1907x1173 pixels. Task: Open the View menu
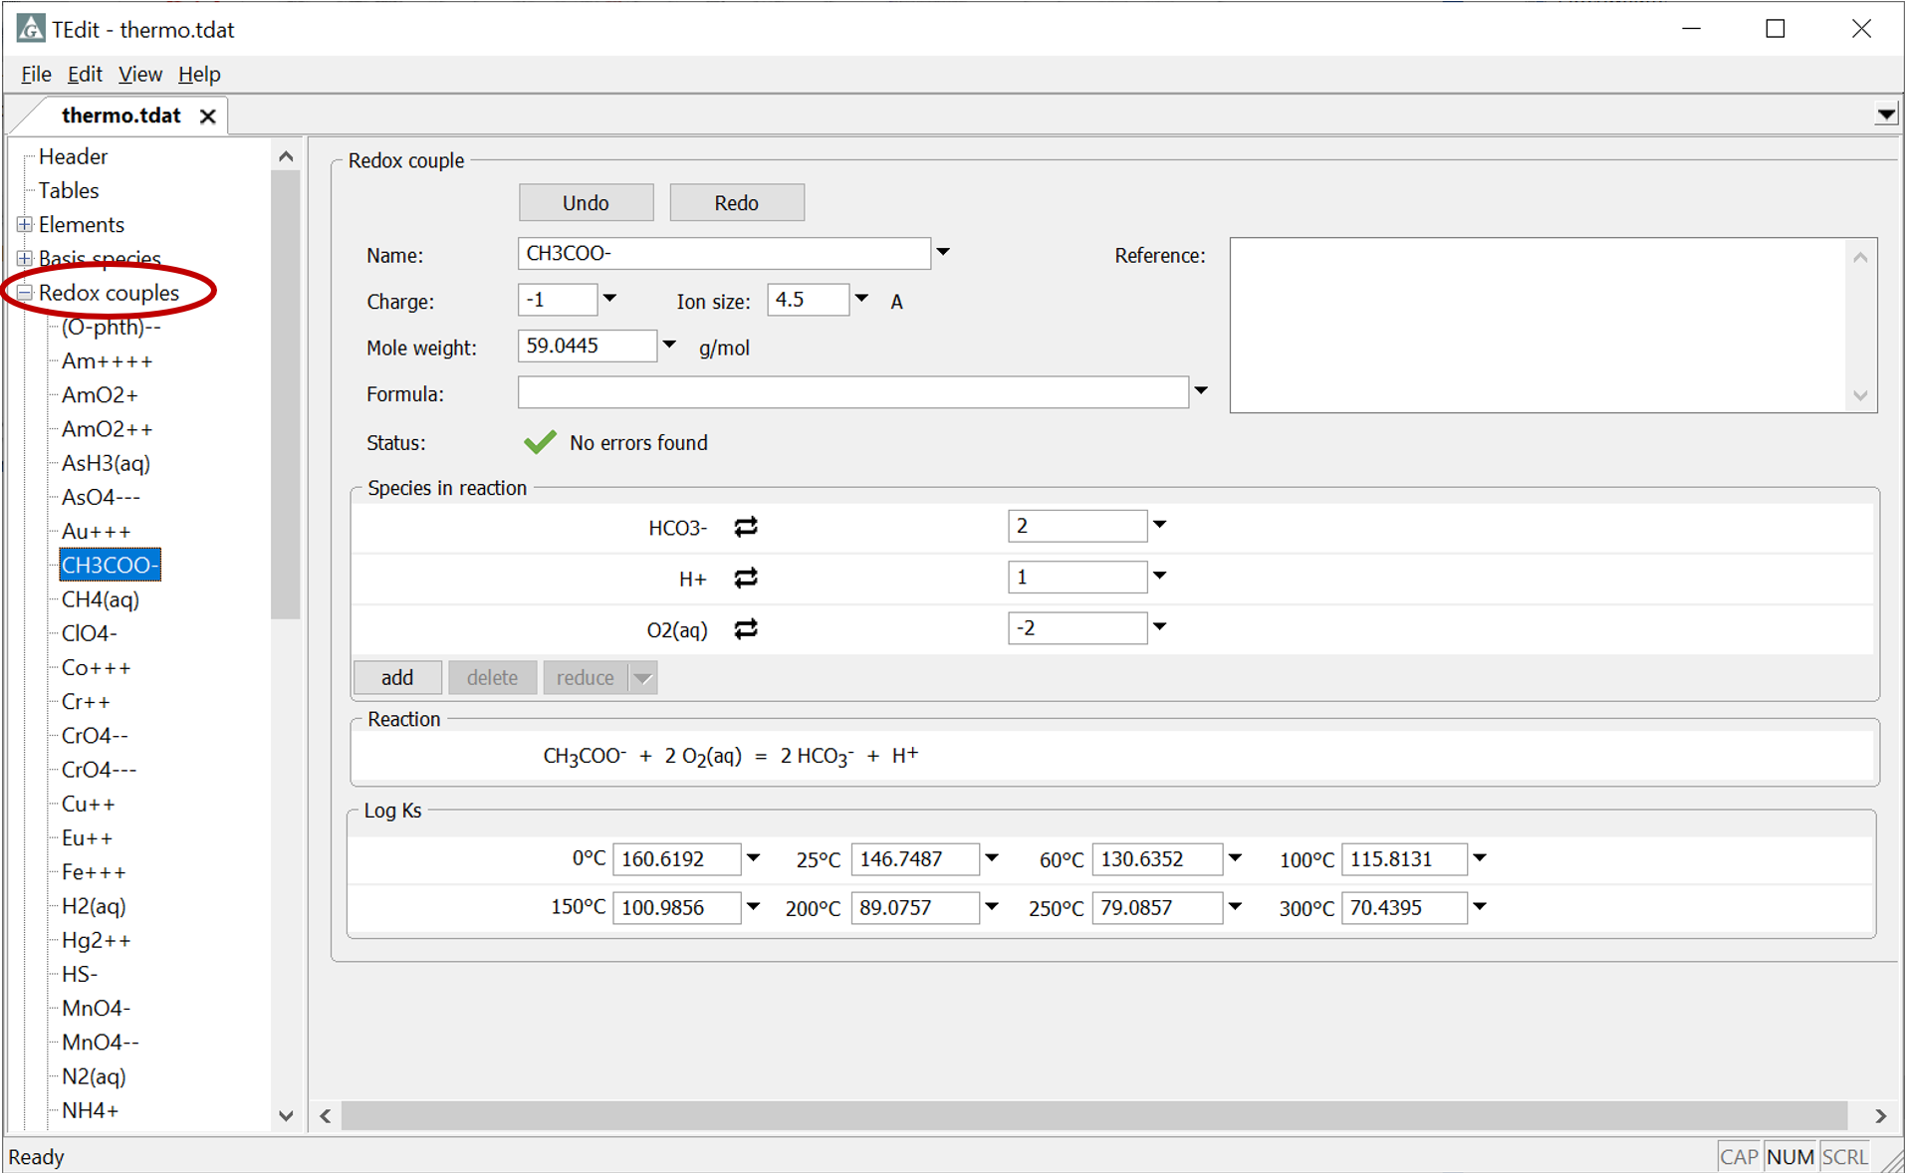(140, 74)
